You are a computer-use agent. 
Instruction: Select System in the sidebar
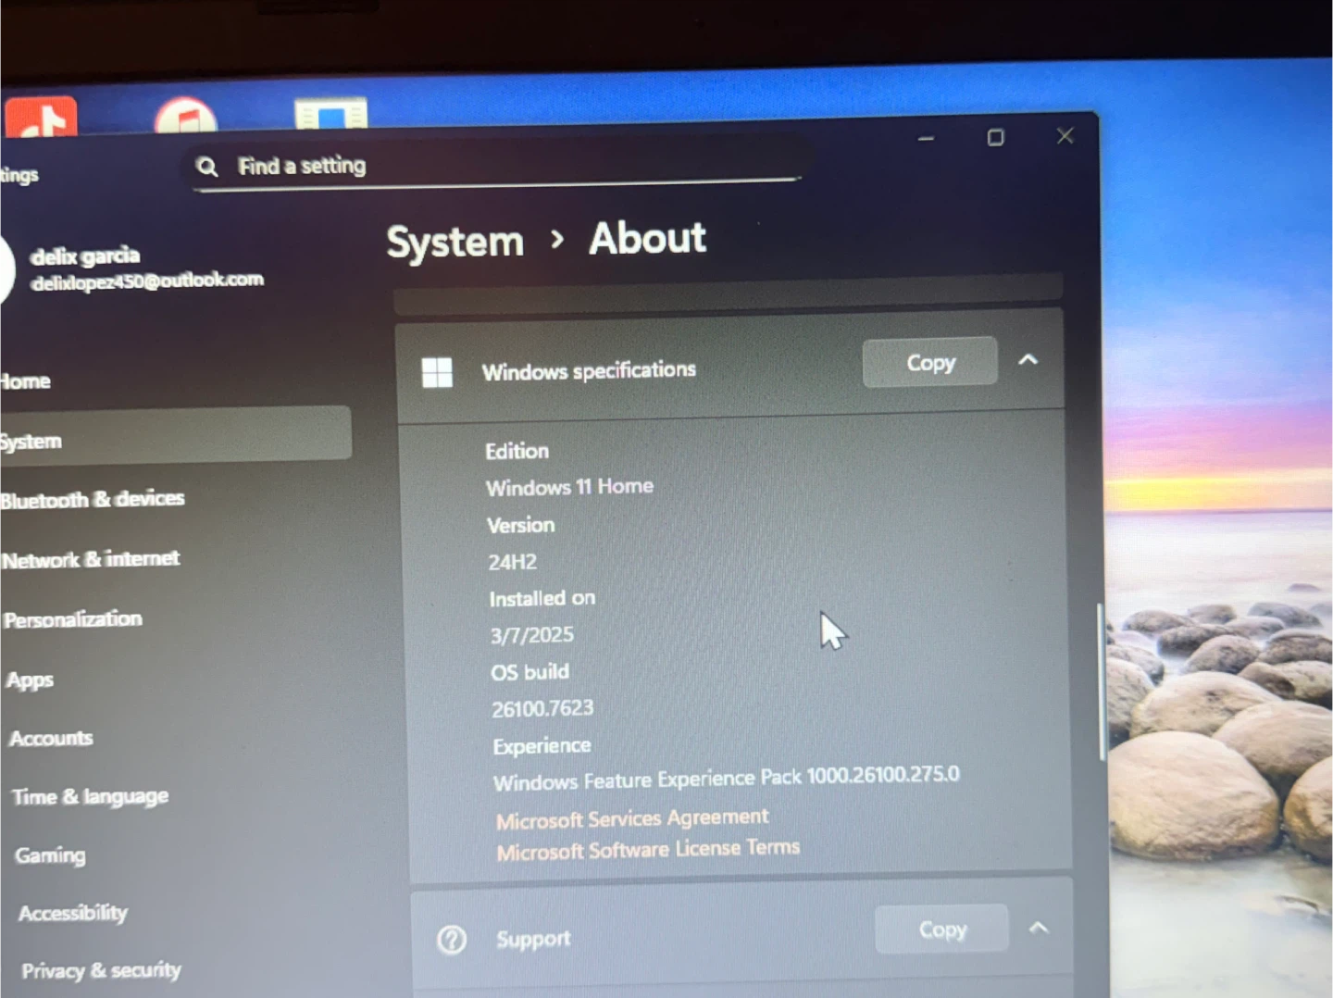coord(174,437)
